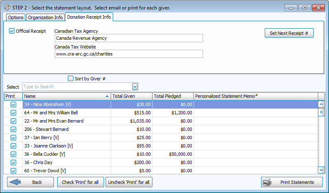The width and height of the screenshot is (329, 193).
Task: Click the app icon in title bar
Action: (7, 7)
